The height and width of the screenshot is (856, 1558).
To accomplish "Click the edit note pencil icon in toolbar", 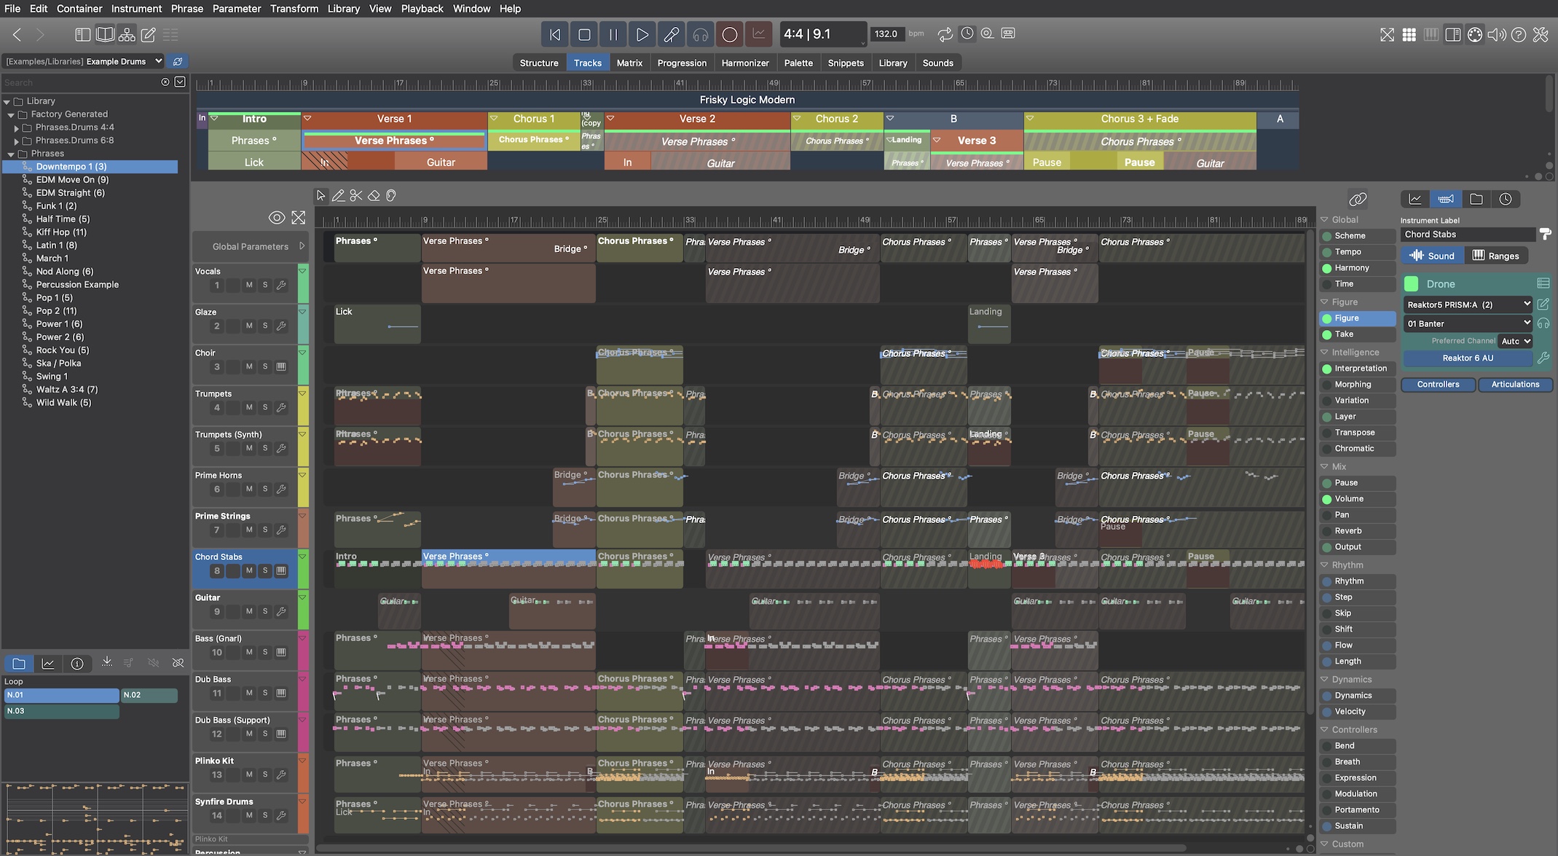I will [x=149, y=34].
